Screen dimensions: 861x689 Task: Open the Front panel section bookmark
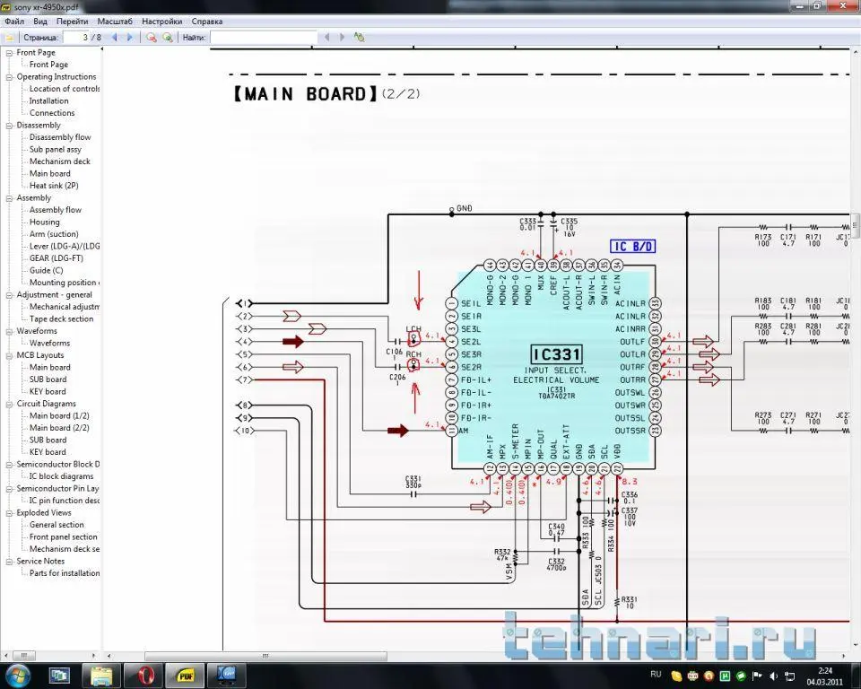(63, 536)
